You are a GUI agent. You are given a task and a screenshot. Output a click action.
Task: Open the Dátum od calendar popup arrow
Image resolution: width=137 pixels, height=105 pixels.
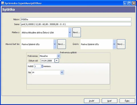(57, 61)
